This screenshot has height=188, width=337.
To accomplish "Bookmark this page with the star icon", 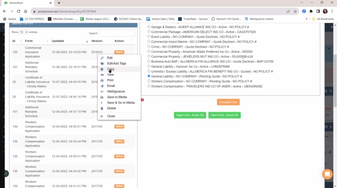I will [295, 11].
